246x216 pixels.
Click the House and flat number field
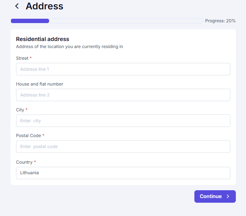click(123, 95)
